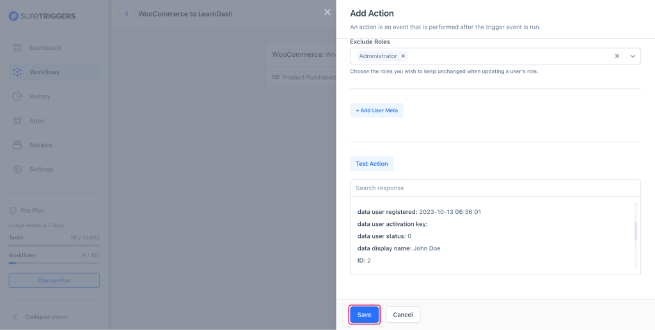Viewport: 655px width, 330px height.
Task: Click the Change Plan button
Action: pyautogui.click(x=54, y=280)
